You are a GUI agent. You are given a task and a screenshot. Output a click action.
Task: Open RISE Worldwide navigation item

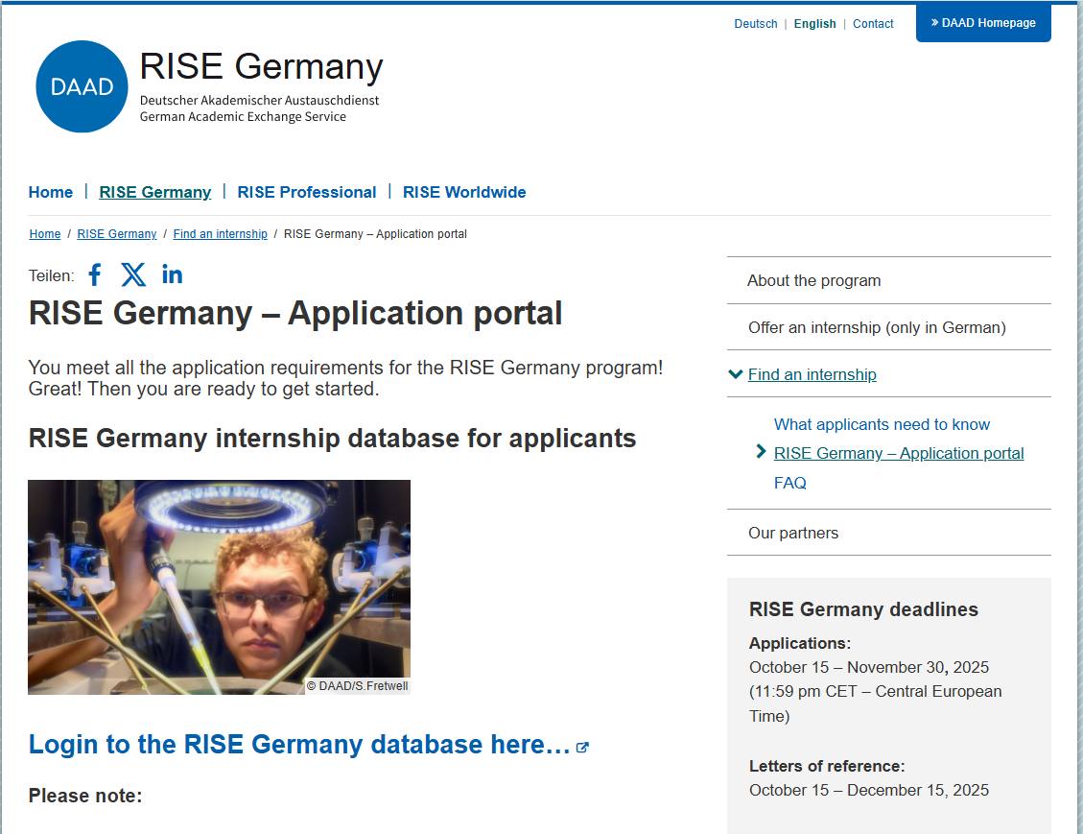point(464,192)
